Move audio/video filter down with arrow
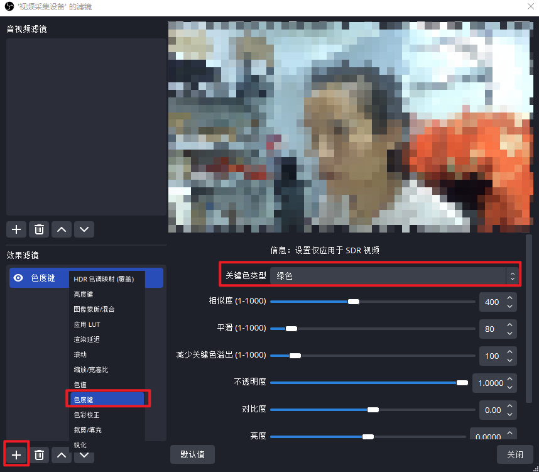539x472 pixels. (84, 229)
